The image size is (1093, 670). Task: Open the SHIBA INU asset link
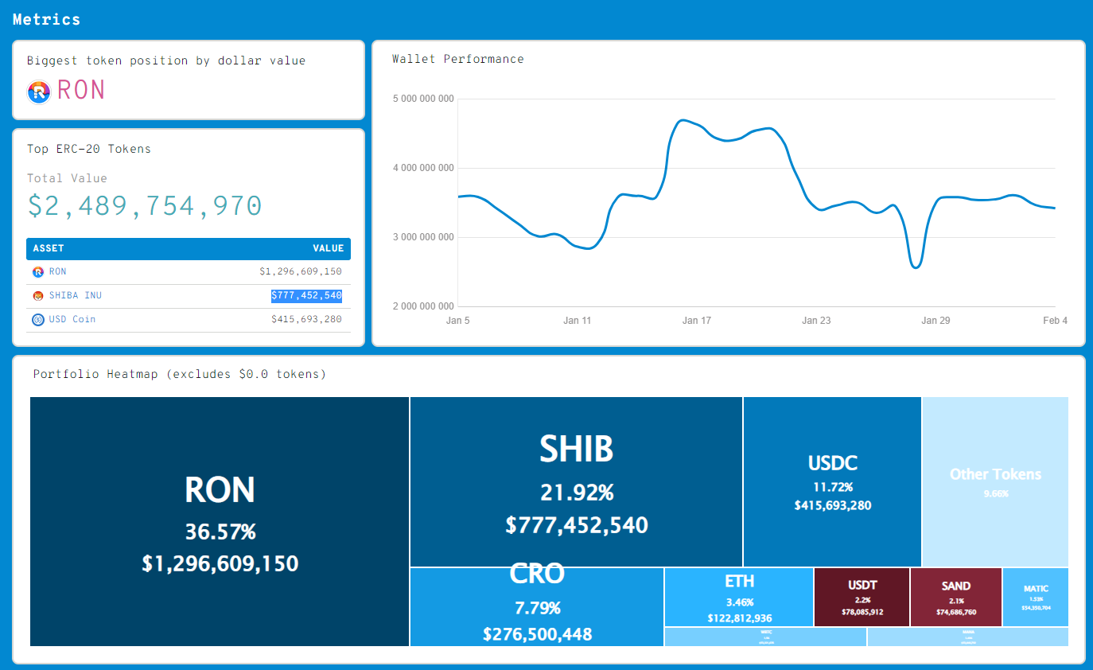pyautogui.click(x=76, y=295)
